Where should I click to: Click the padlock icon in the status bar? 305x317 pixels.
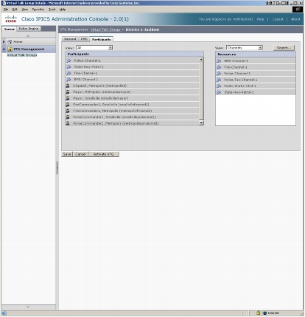258,313
